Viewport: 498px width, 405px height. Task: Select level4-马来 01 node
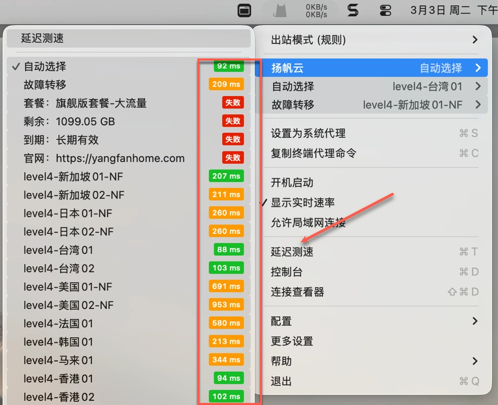point(128,361)
